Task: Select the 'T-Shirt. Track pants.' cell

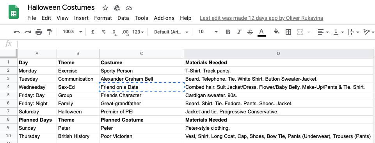Action: pos(278,71)
